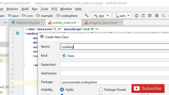Collapse the code fold on line 9

coord(24,65)
